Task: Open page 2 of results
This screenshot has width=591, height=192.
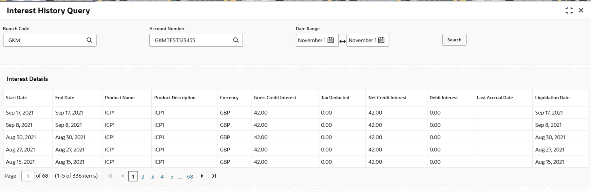Action: coord(143,177)
